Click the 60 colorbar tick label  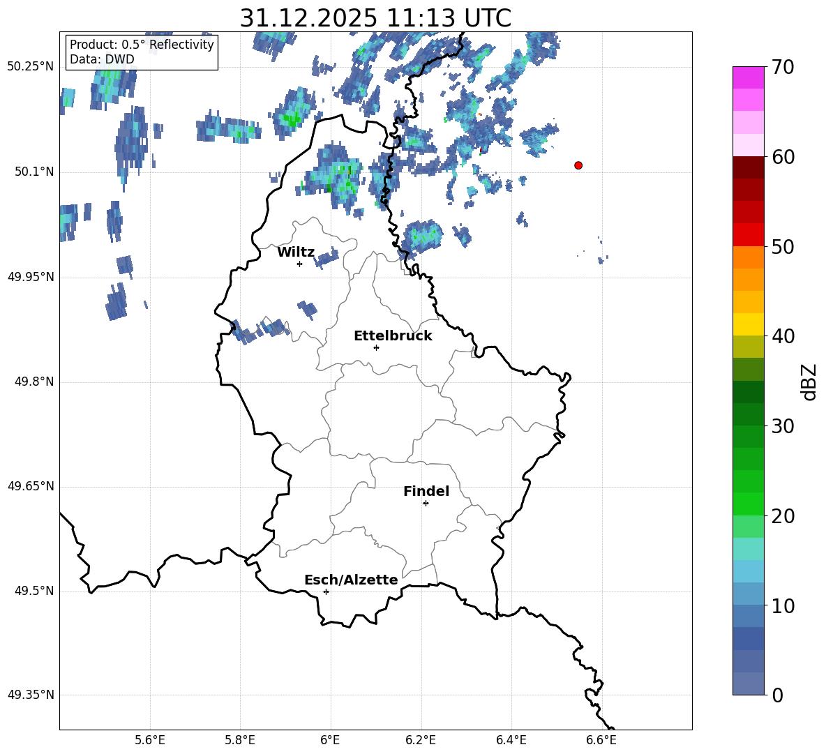tap(783, 157)
